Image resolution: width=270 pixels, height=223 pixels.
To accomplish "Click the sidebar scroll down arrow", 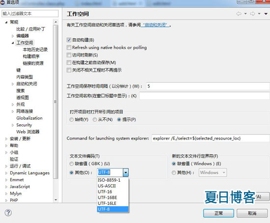I will (x=55, y=200).
